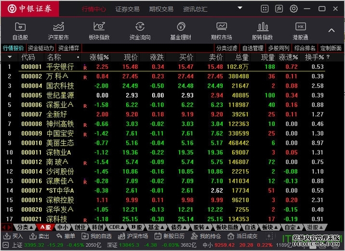Expand the 债券 bottom tab menu

coord(179,227)
